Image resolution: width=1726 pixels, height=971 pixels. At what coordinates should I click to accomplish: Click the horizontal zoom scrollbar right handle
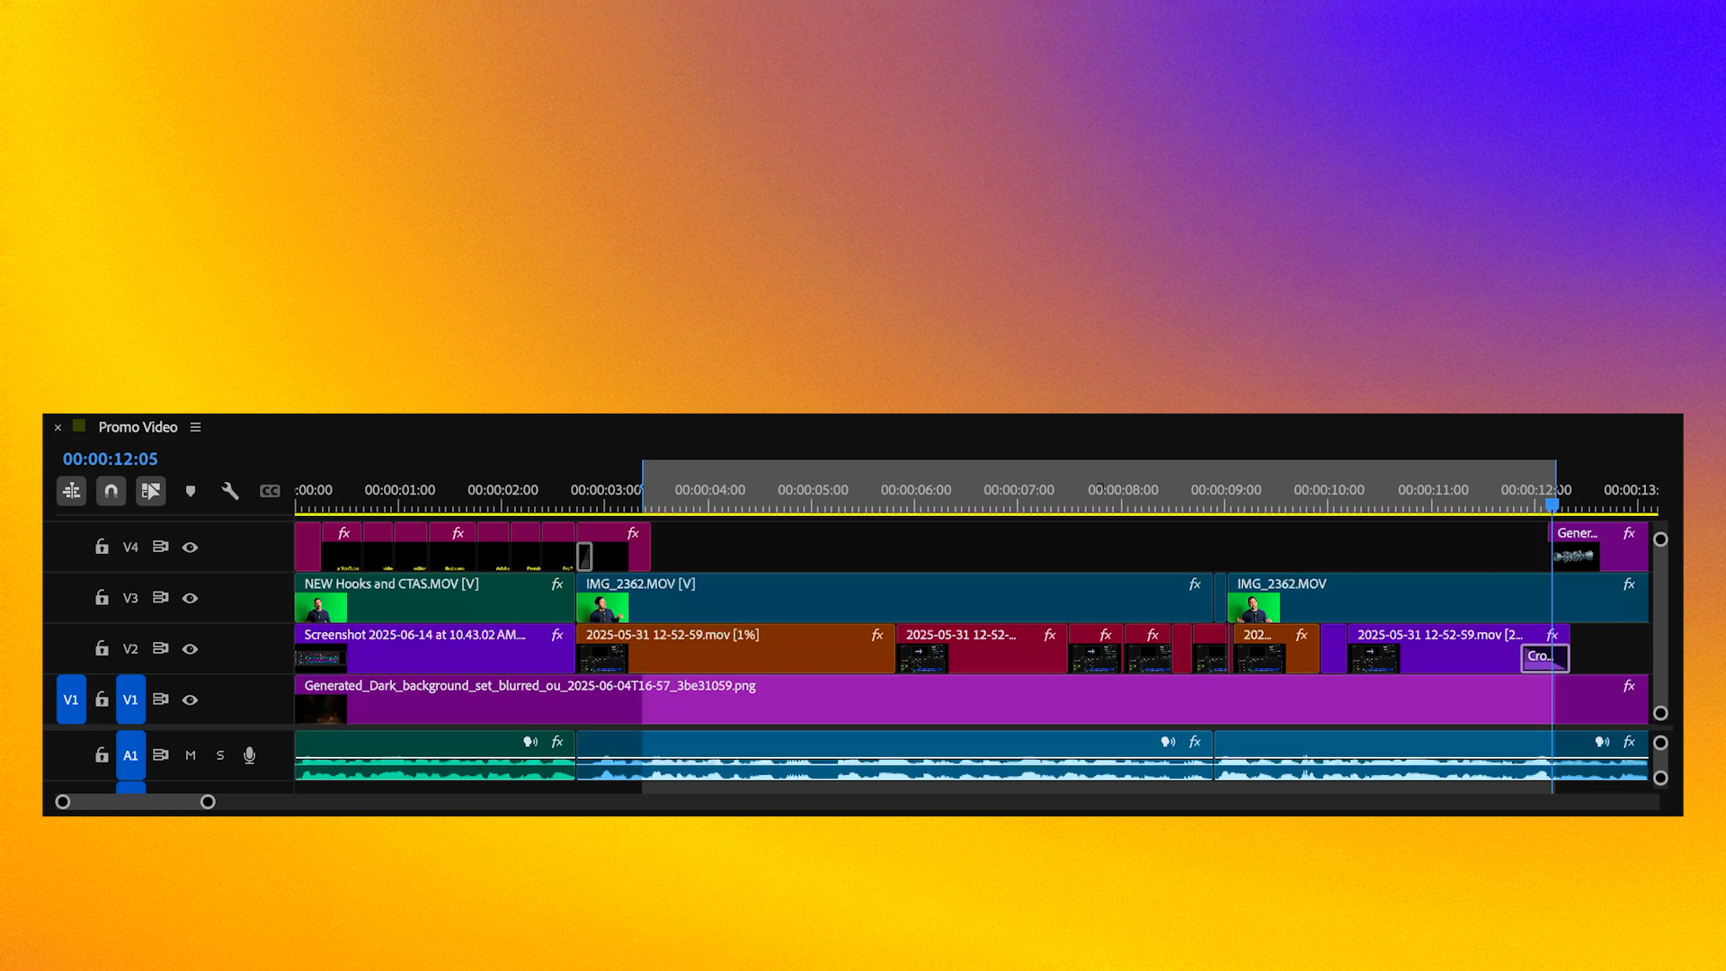(208, 802)
